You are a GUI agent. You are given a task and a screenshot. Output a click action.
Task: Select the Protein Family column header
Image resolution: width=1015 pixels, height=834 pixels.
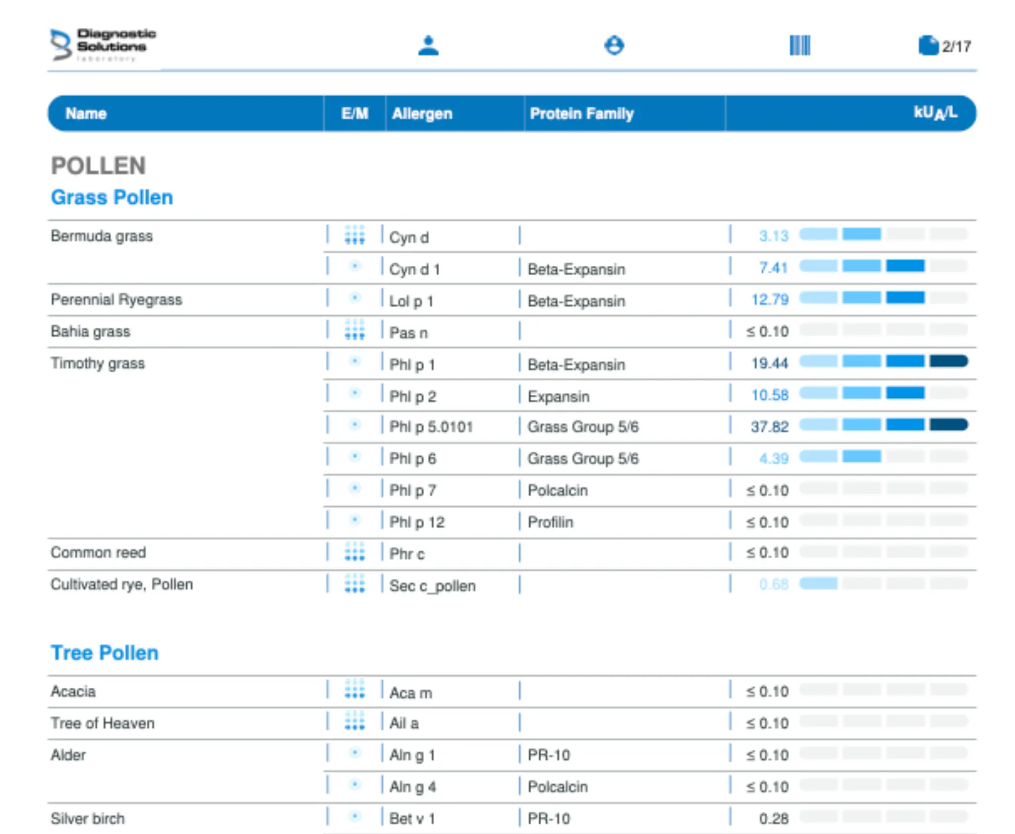pos(581,114)
